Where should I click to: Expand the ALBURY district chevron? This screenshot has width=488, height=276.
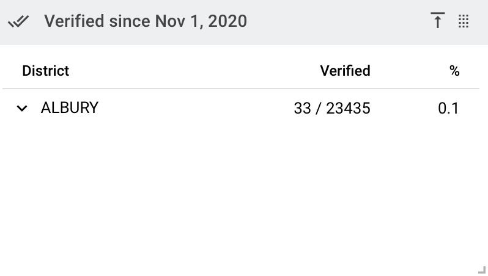pos(22,109)
